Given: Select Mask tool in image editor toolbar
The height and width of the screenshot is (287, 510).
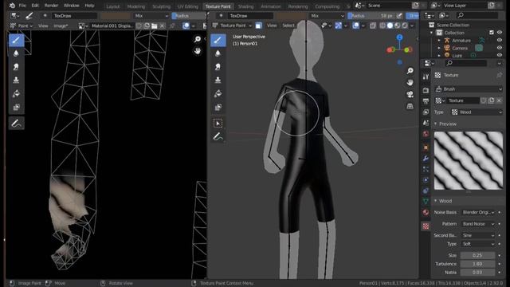Looking at the screenshot, I should click(16, 107).
